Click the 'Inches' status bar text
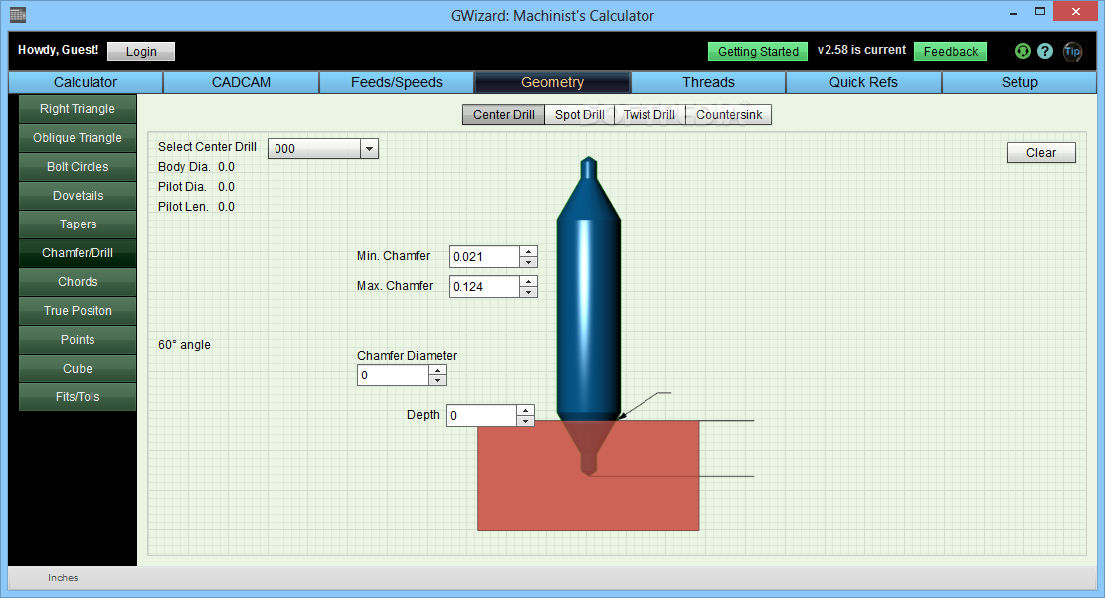The height and width of the screenshot is (598, 1105). [x=63, y=577]
